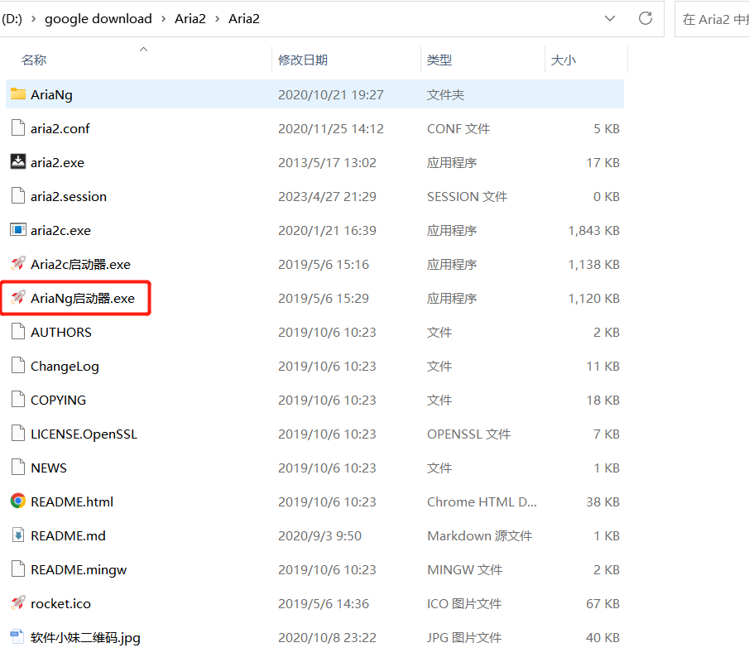749x662 pixels.
Task: Click the README.html Chrome icon
Action: click(18, 501)
